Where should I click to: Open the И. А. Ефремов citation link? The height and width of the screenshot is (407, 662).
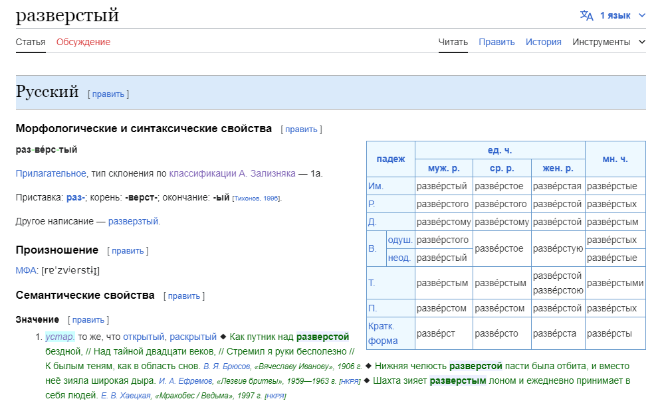(x=185, y=381)
